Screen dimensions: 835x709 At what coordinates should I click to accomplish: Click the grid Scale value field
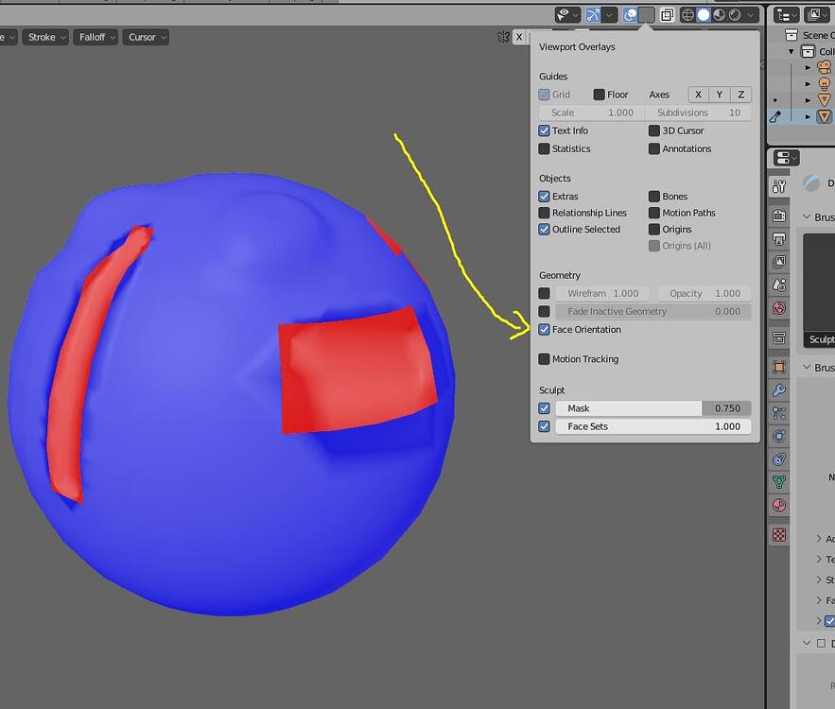click(x=592, y=112)
